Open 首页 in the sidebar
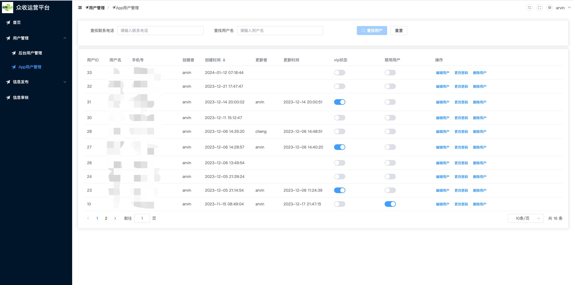 (x=36, y=22)
